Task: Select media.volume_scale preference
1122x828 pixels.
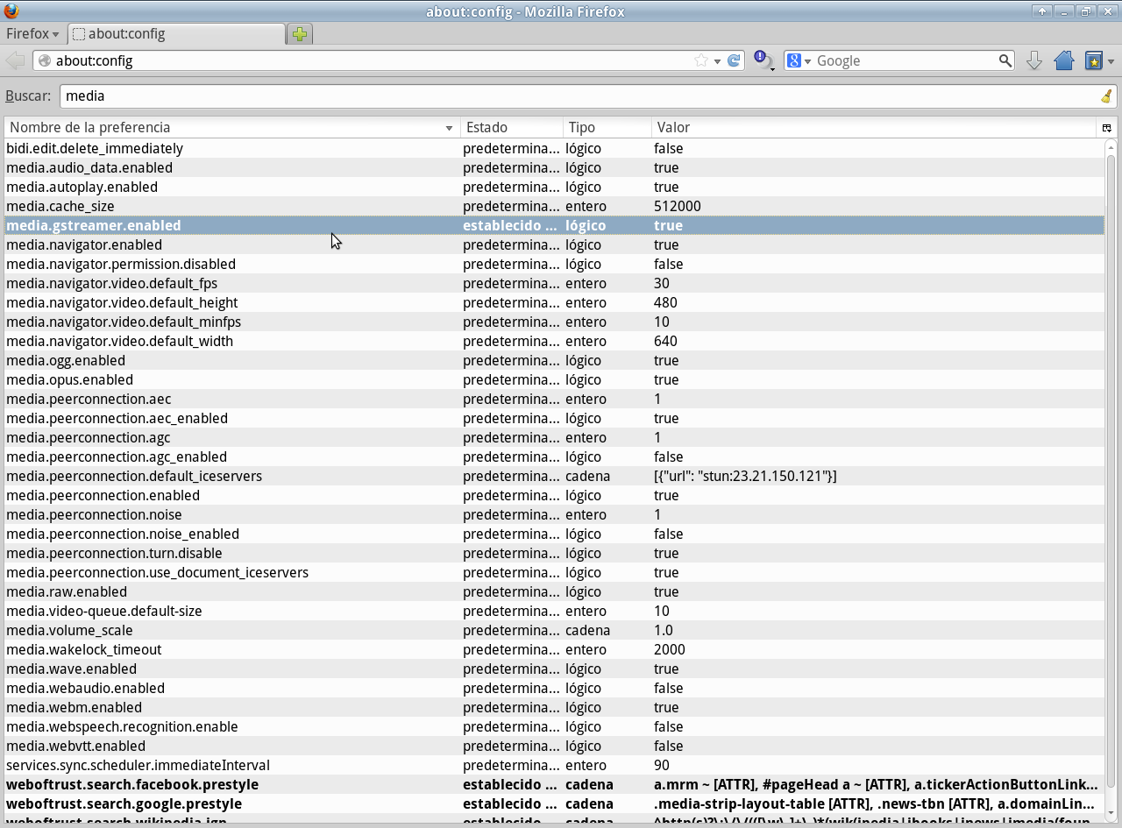Action: click(554, 630)
